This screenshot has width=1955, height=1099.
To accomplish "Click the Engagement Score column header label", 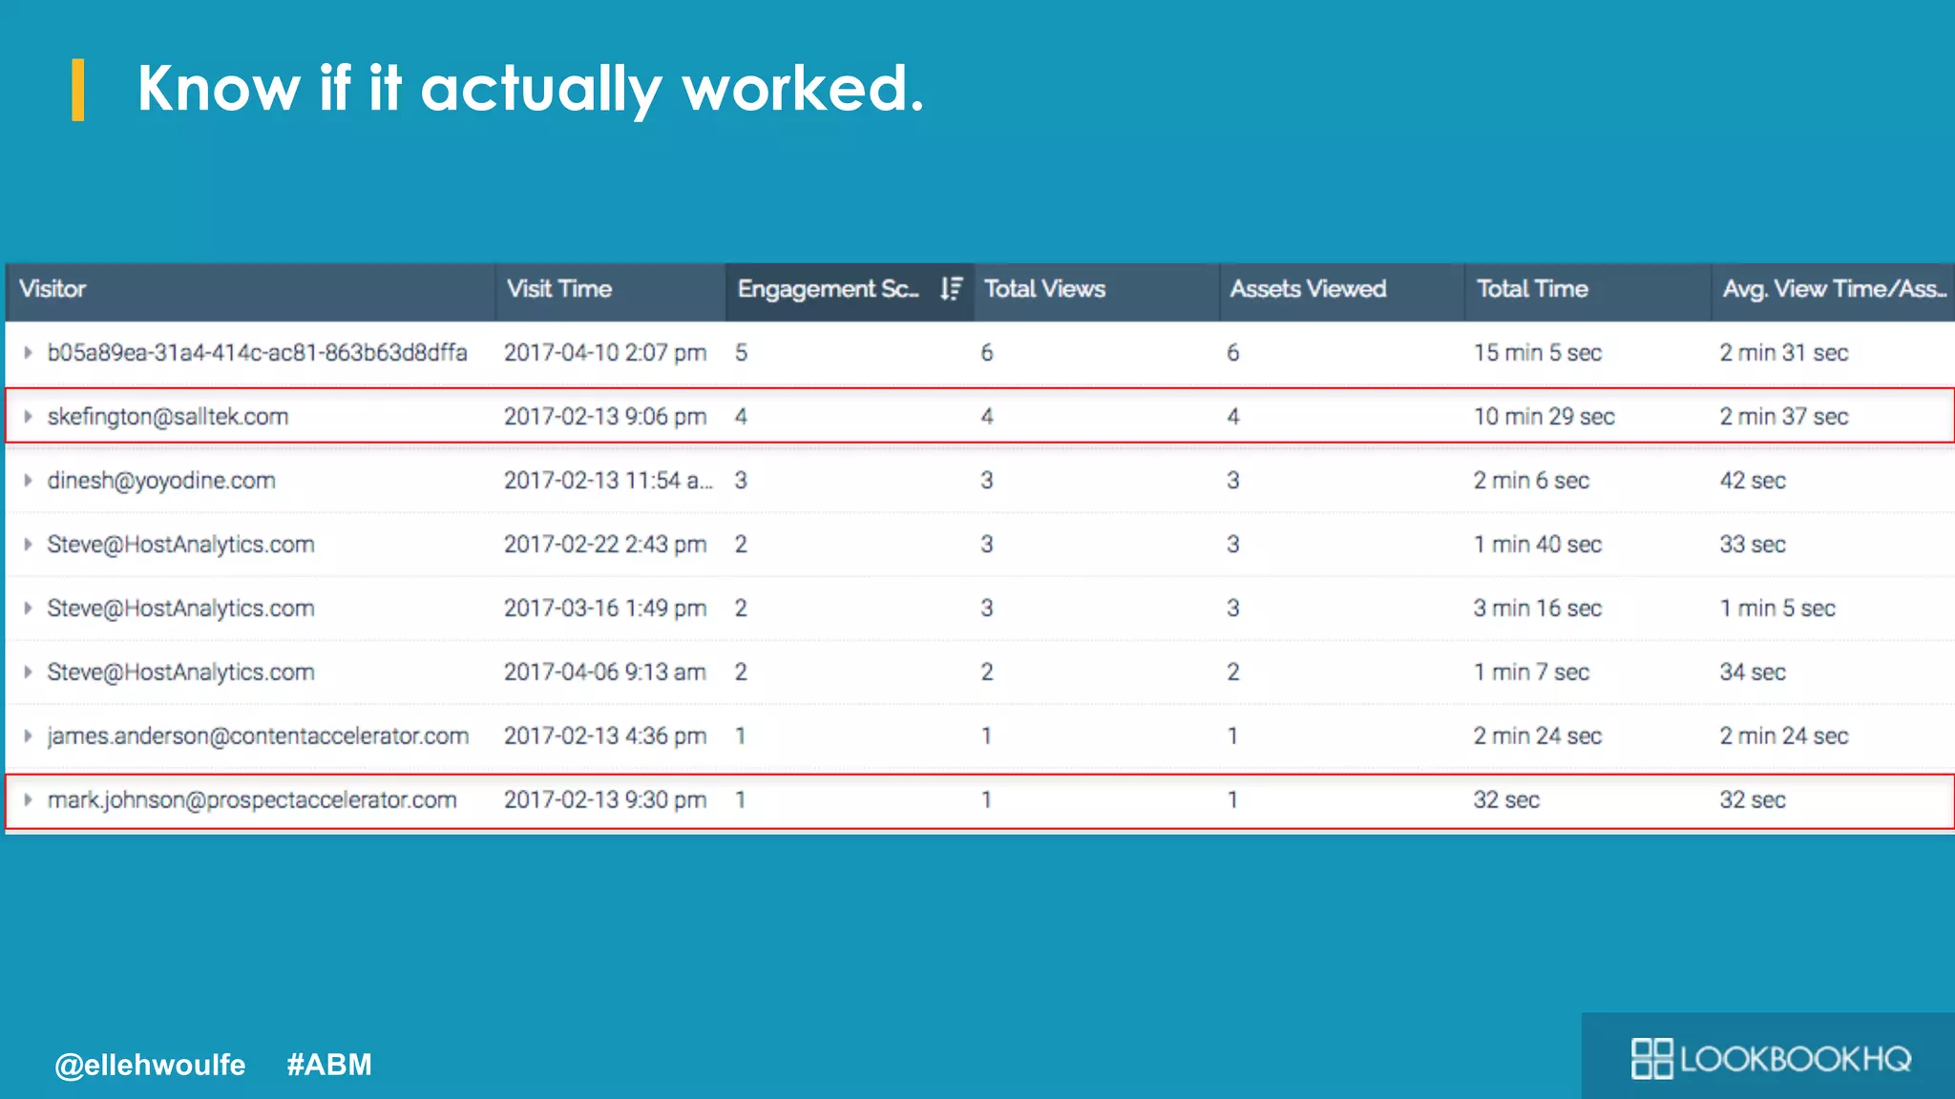I will coord(827,289).
